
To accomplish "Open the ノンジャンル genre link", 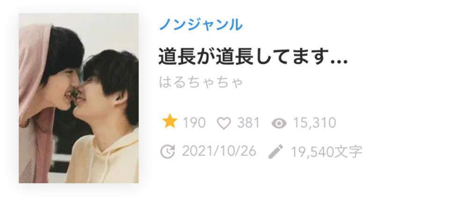I will pos(201,25).
